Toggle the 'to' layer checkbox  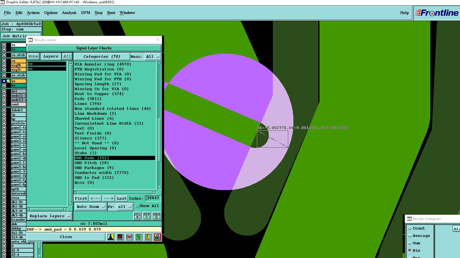[x=4, y=45]
